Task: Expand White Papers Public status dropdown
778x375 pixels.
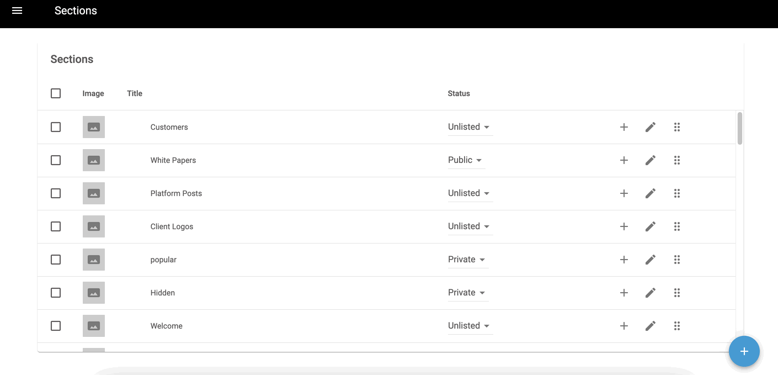Action: (465, 160)
